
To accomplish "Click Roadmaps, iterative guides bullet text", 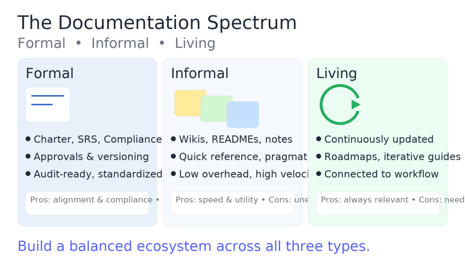I will pos(392,157).
